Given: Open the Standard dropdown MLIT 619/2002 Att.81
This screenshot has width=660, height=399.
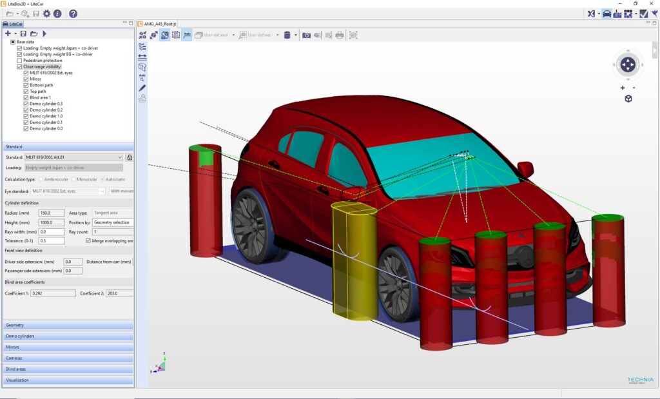Looking at the screenshot, I should pyautogui.click(x=73, y=157).
